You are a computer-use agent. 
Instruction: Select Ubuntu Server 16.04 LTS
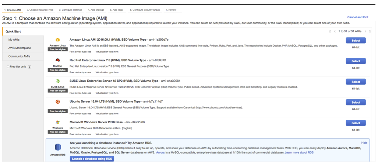click(356, 103)
